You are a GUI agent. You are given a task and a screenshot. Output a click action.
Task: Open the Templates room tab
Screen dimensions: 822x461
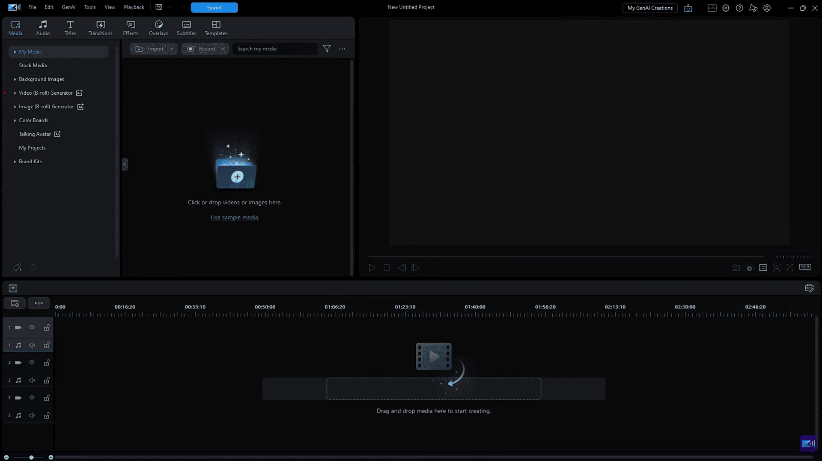point(216,28)
